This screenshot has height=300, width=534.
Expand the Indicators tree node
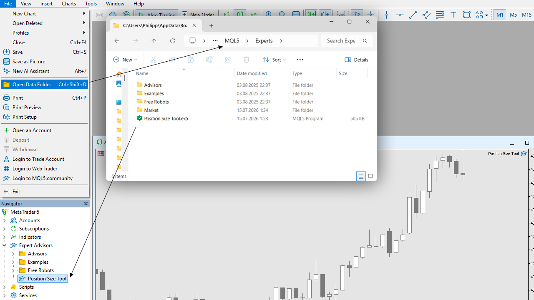[5, 237]
